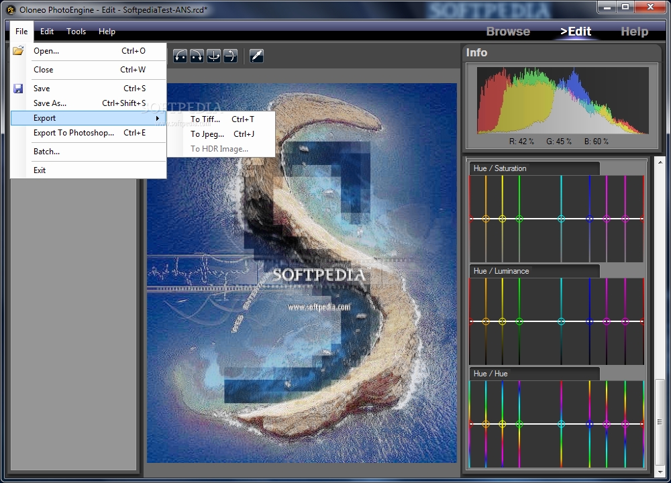The width and height of the screenshot is (671, 483).
Task: Click the green point in Hue / Luminance
Action: [519, 321]
